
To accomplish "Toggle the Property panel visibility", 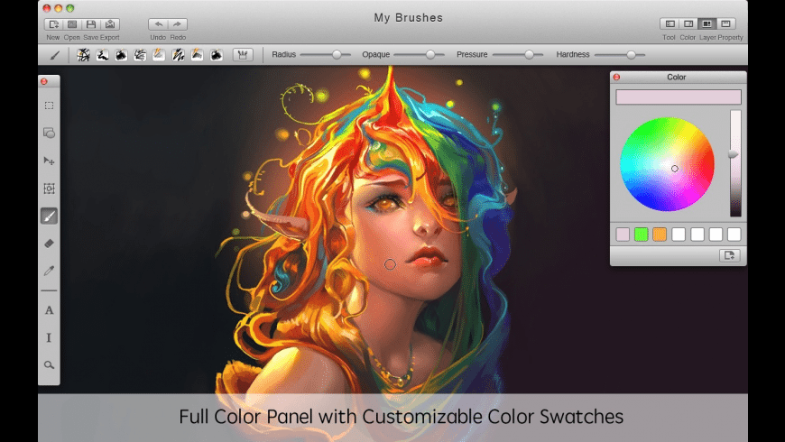I will click(x=726, y=23).
